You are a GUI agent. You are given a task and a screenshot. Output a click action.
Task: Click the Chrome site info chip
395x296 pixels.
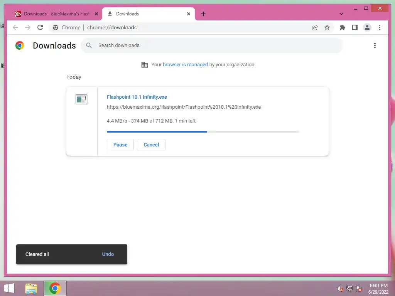[66, 27]
